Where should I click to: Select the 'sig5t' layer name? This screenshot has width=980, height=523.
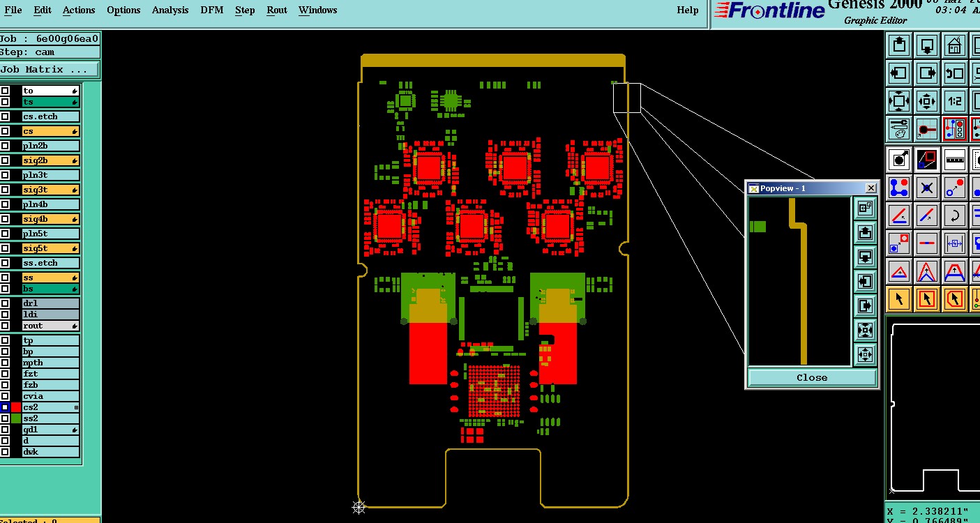(50, 248)
